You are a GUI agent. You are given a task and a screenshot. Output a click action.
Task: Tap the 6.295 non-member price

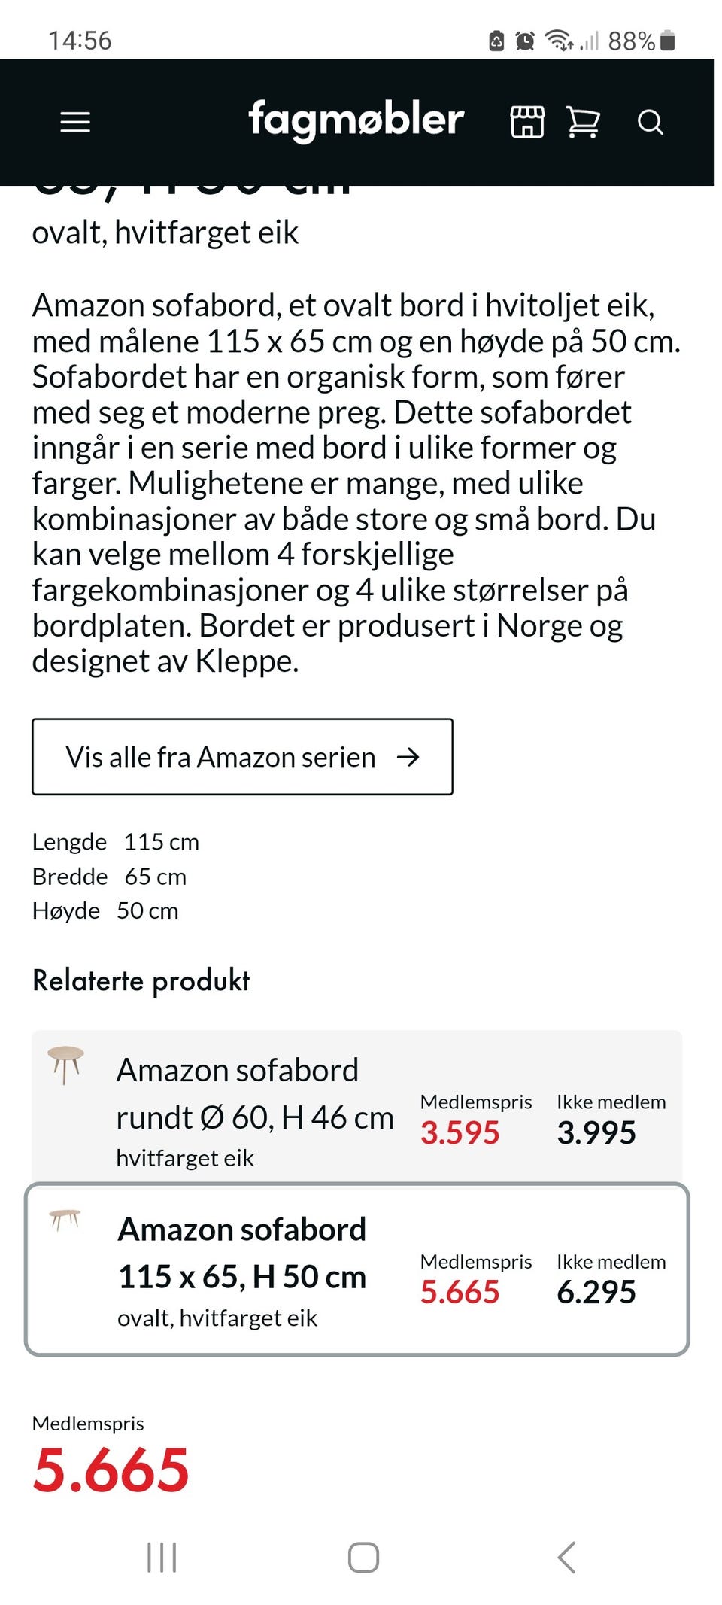point(596,1292)
